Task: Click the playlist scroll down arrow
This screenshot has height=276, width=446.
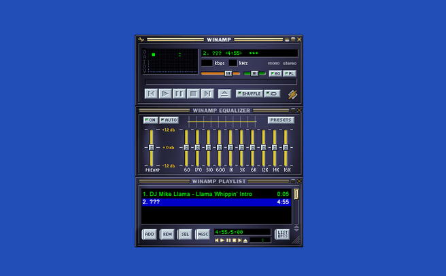Action: pos(296,230)
